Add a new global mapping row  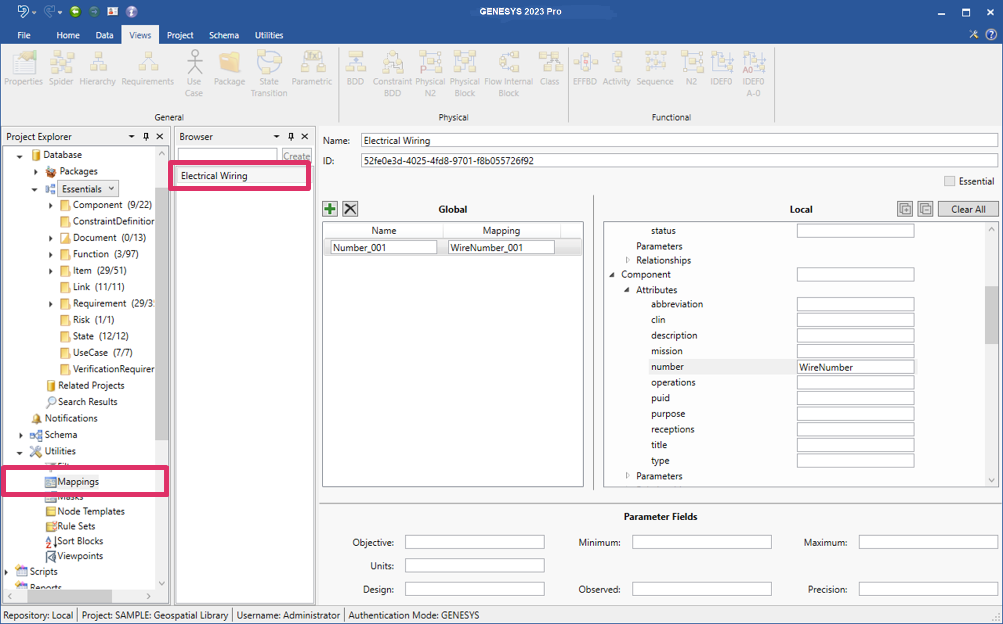tap(330, 209)
